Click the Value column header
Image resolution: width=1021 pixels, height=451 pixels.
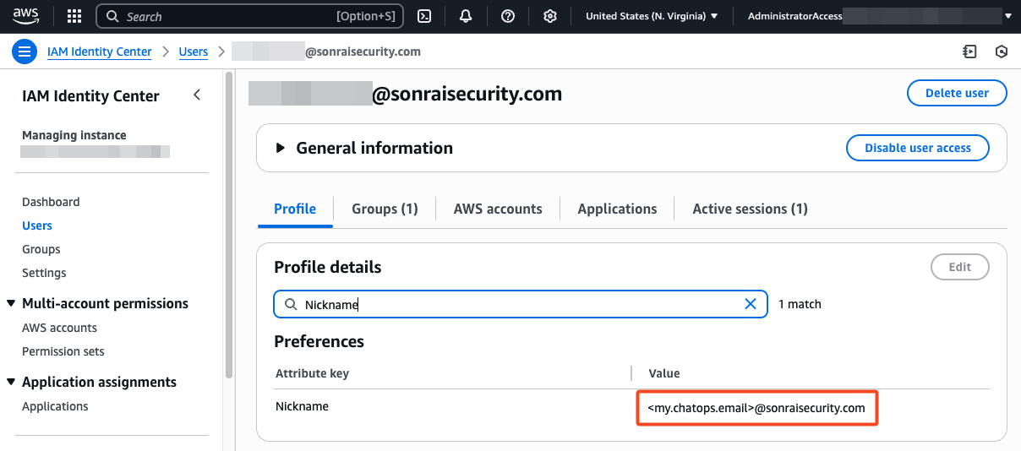tap(664, 373)
